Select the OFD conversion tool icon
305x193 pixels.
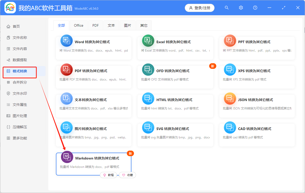click(x=148, y=69)
